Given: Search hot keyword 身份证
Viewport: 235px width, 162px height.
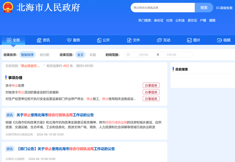Looking at the screenshot, I should [x=159, y=20].
